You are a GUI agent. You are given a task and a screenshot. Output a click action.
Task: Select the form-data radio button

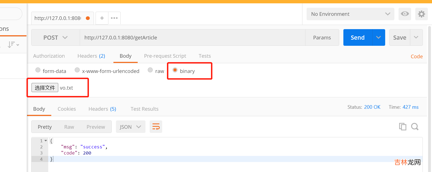tap(38, 70)
